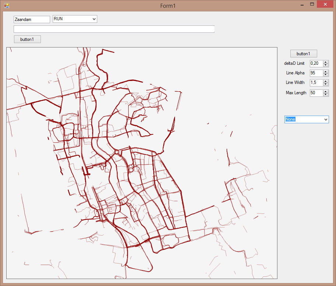336x286 pixels.
Task: Decrease the Line Width value
Action: pos(326,84)
